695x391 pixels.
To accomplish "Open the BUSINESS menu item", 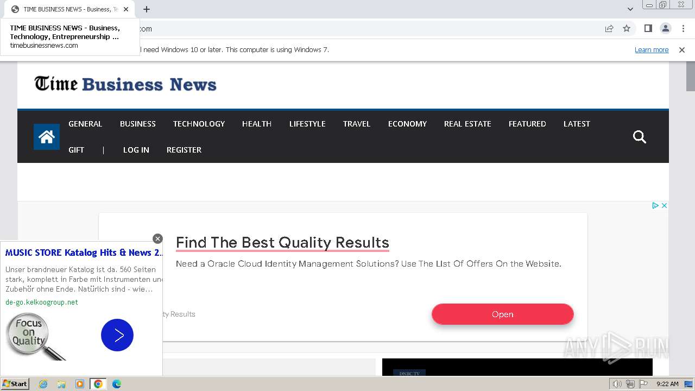I will coord(138,124).
